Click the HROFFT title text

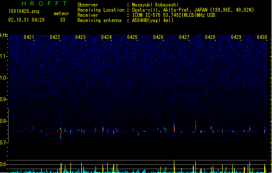(44, 3)
